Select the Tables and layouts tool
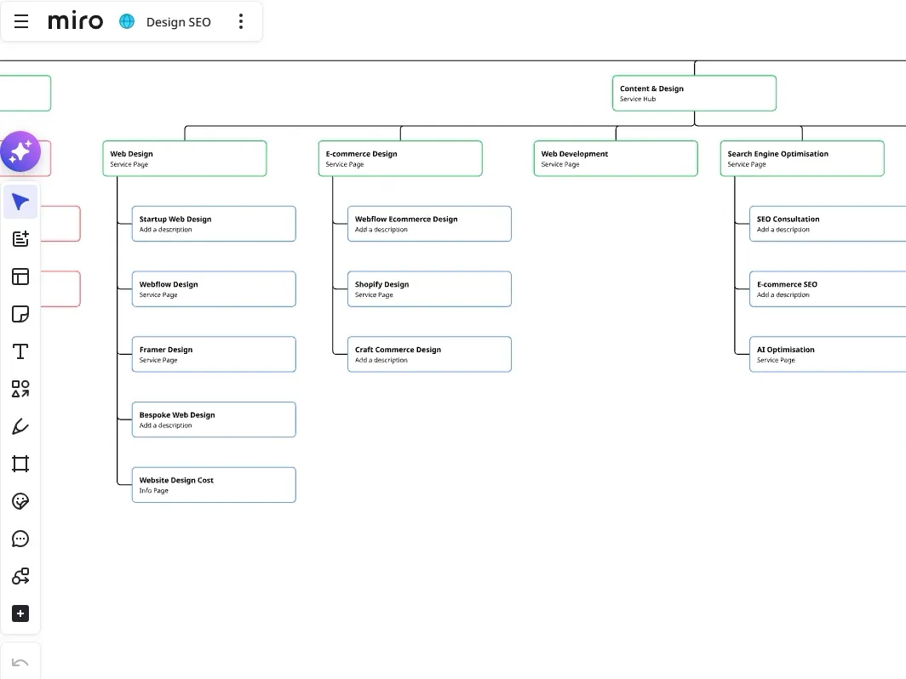Screen dimensions: 906x679 (x=20, y=277)
